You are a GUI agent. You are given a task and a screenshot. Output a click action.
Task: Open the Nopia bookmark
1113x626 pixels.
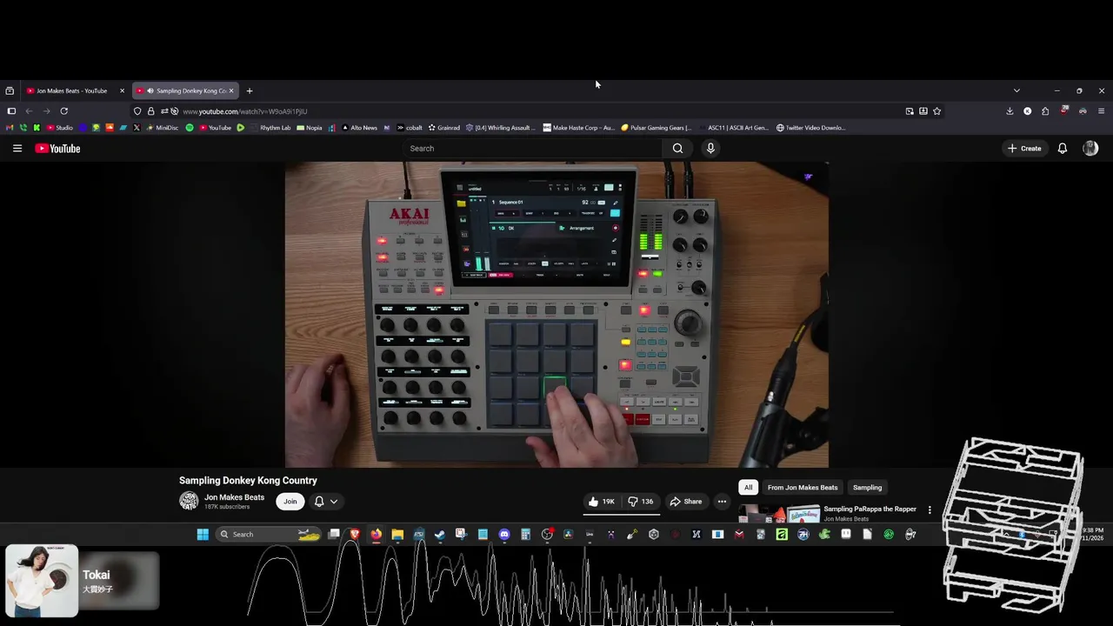310,128
